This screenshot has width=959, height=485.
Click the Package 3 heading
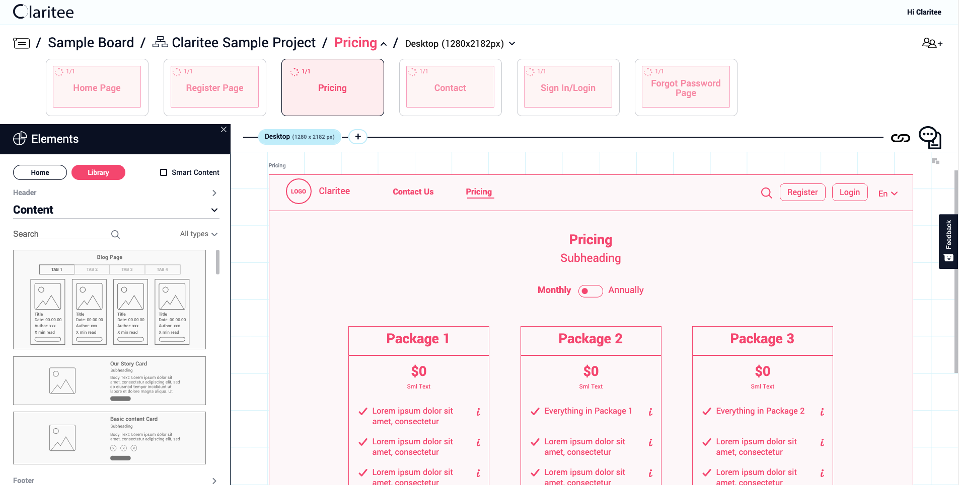[x=762, y=339]
